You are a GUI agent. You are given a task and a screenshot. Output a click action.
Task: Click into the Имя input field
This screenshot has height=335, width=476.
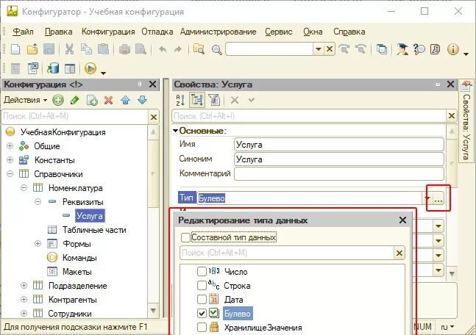[x=339, y=145]
